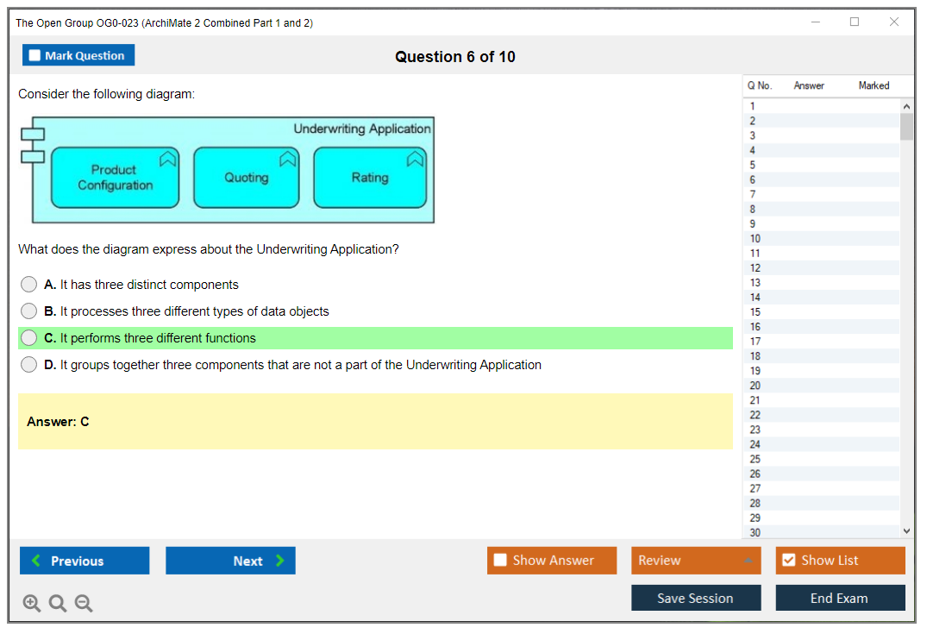Click the Product Configuration function icon

click(x=167, y=158)
